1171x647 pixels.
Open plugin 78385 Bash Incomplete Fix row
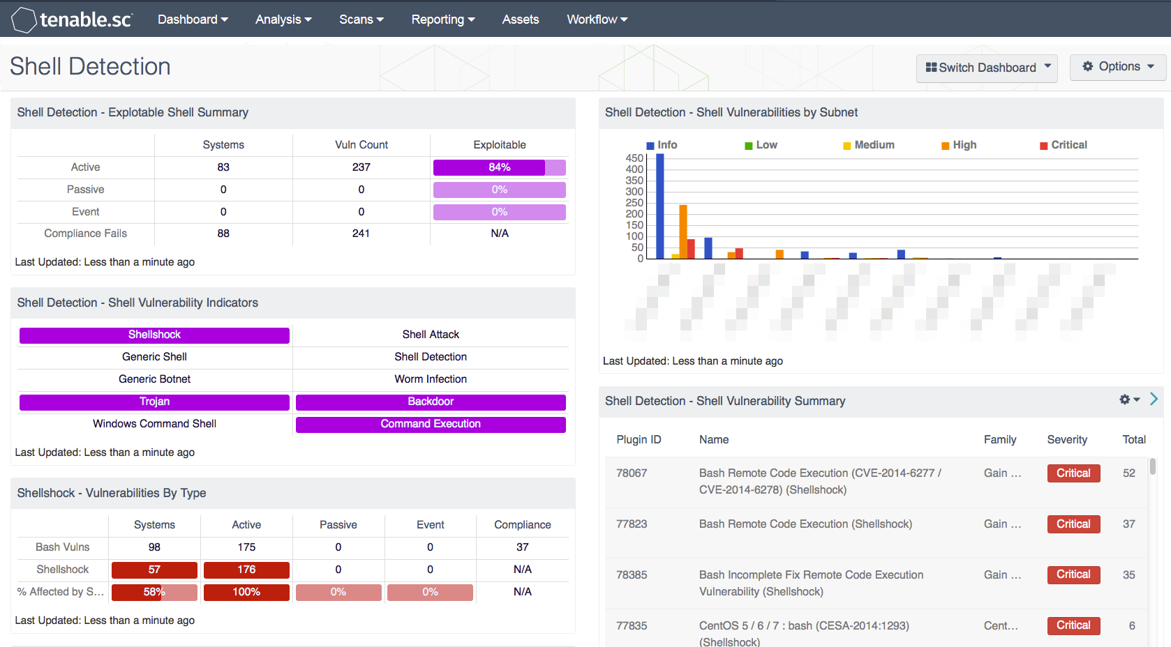pos(876,584)
